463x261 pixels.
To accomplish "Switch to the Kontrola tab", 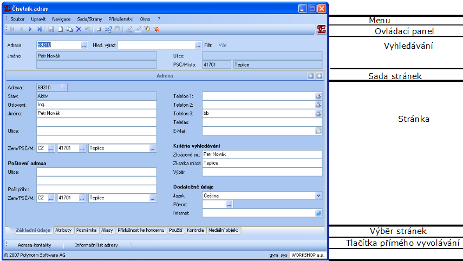I will pos(195,230).
